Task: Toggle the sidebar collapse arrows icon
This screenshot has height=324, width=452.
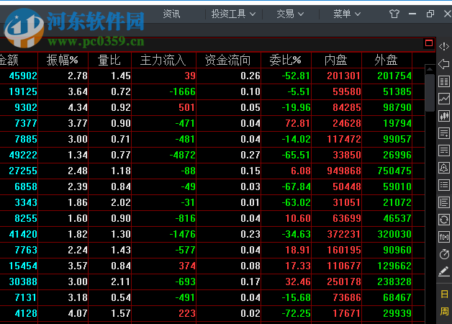Action: coord(443,46)
